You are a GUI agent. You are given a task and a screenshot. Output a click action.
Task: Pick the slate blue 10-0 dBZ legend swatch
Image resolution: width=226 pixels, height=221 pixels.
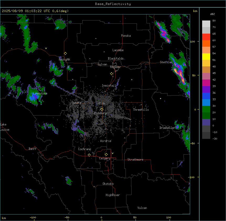point(206,122)
